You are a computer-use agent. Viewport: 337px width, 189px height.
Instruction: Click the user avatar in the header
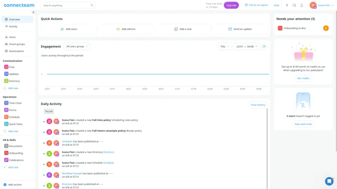[313, 5]
